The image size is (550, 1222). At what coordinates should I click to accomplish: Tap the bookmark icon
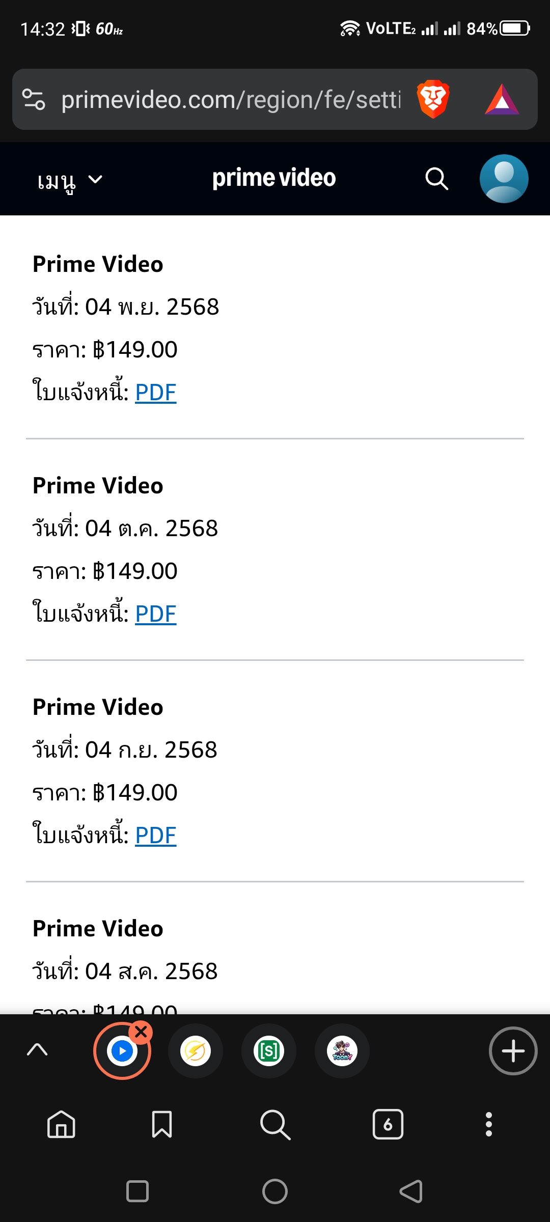point(162,1124)
